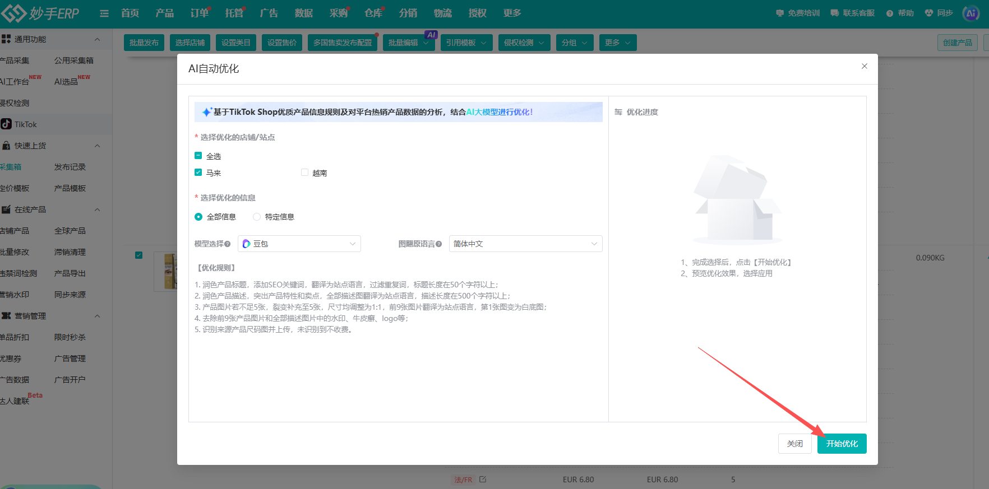
Task: Toggle the 全选 checkbox
Action: pyautogui.click(x=198, y=156)
